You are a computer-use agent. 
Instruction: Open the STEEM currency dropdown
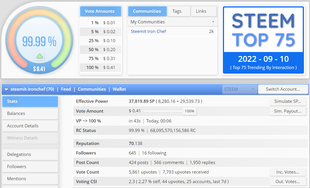tap(240, 89)
